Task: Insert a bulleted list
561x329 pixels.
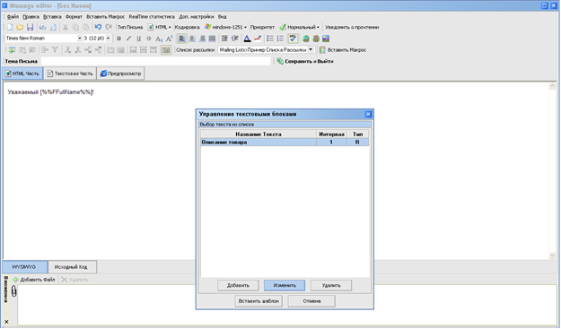Action: (270, 39)
